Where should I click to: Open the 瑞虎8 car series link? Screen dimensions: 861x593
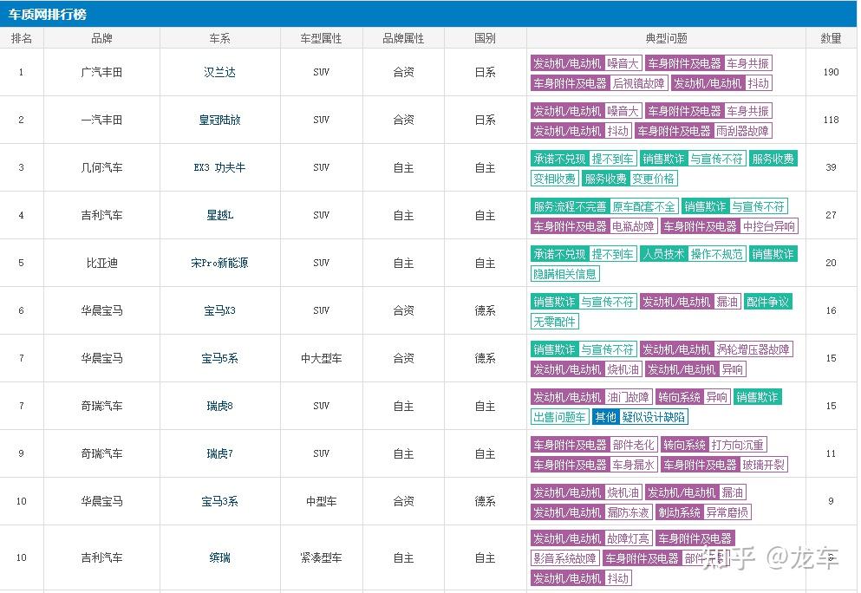click(219, 407)
